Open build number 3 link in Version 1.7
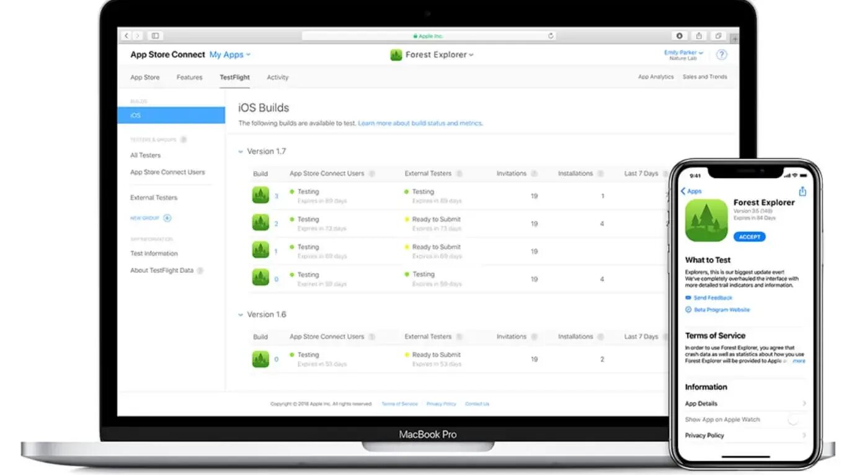The height and width of the screenshot is (475, 849). pos(276,196)
